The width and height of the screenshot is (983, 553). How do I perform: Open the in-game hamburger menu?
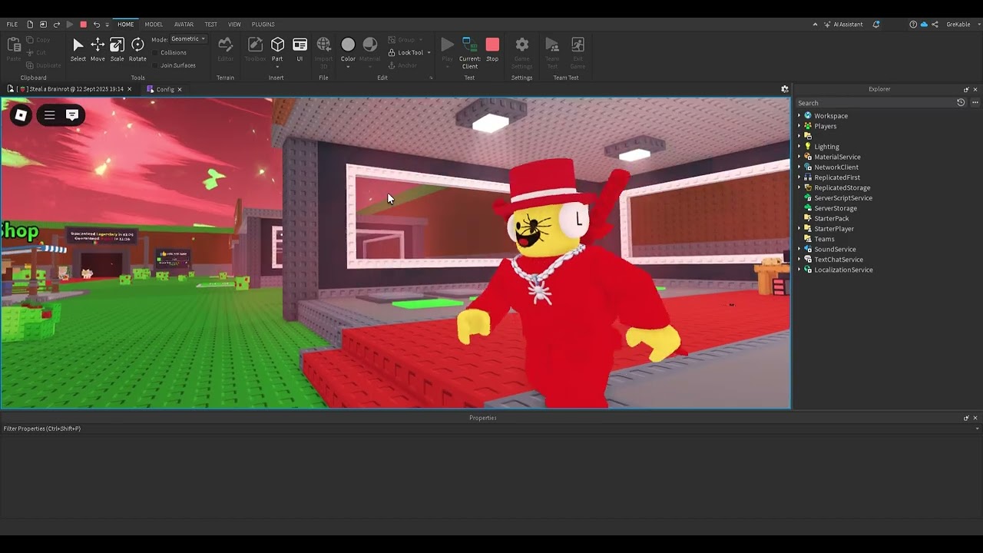(x=49, y=115)
